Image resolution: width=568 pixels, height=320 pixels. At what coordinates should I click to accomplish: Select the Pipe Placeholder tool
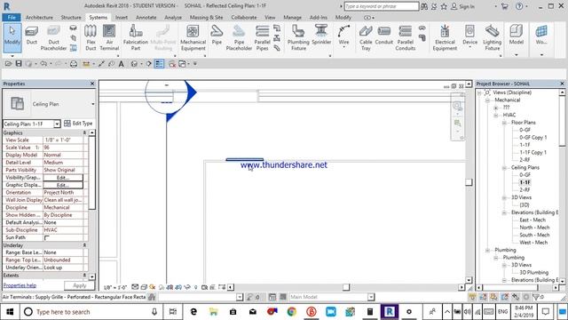tap(239, 37)
